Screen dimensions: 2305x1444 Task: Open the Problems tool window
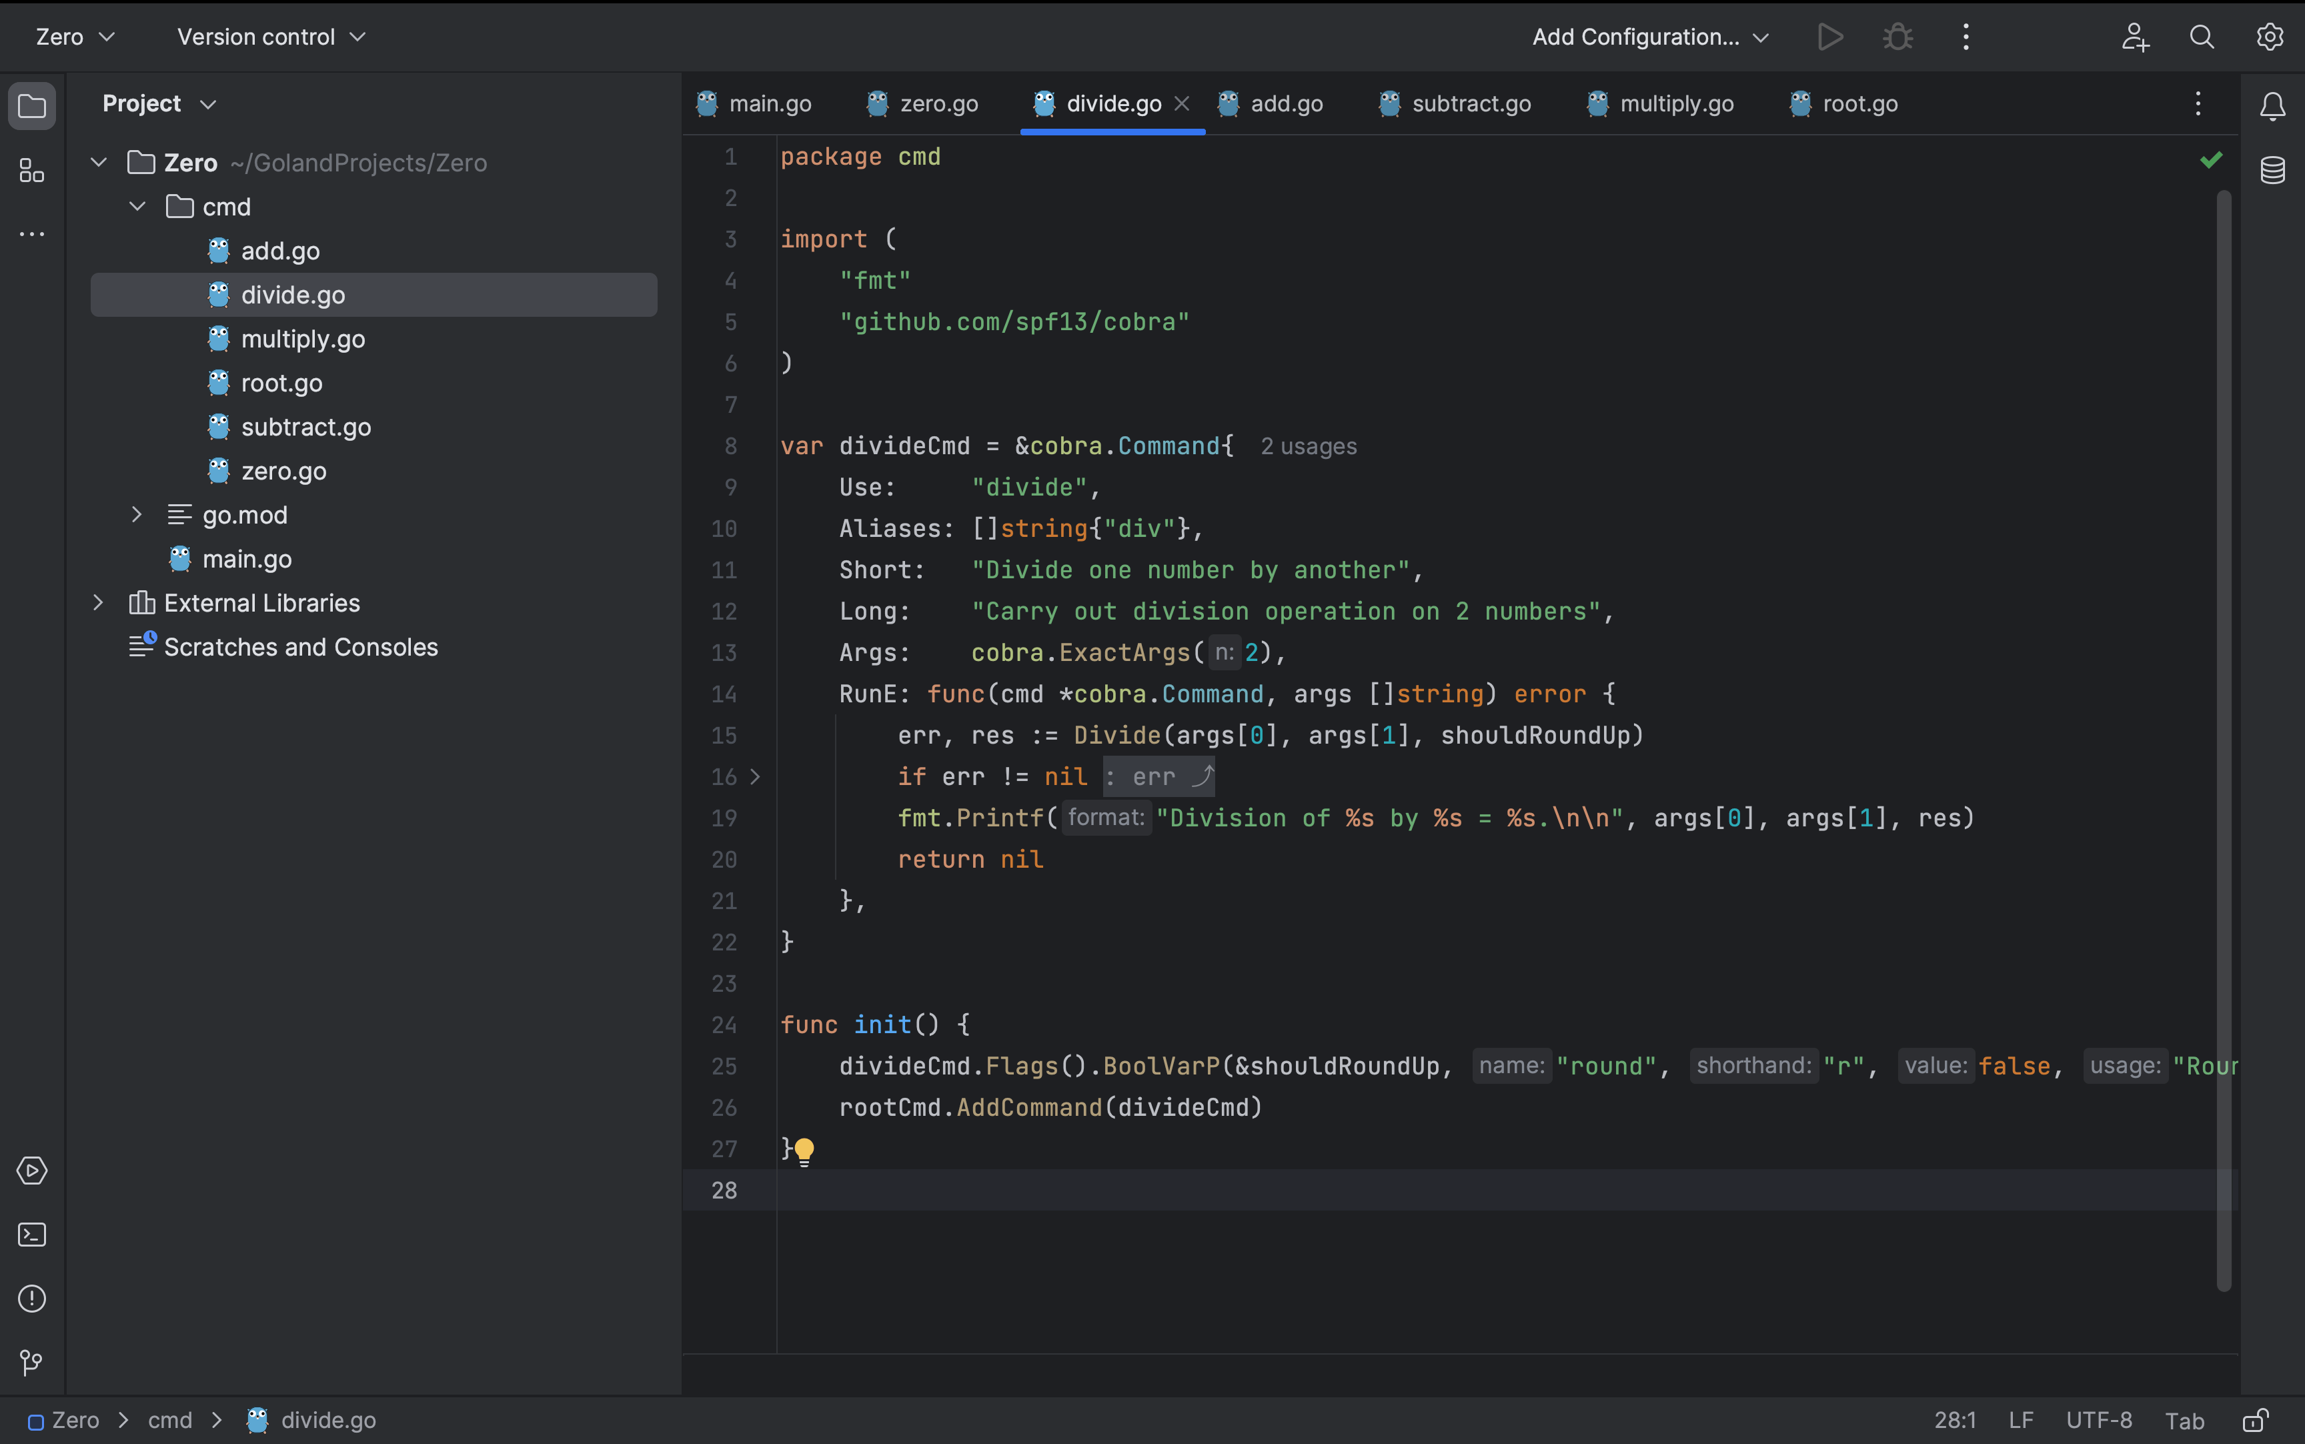31,1299
